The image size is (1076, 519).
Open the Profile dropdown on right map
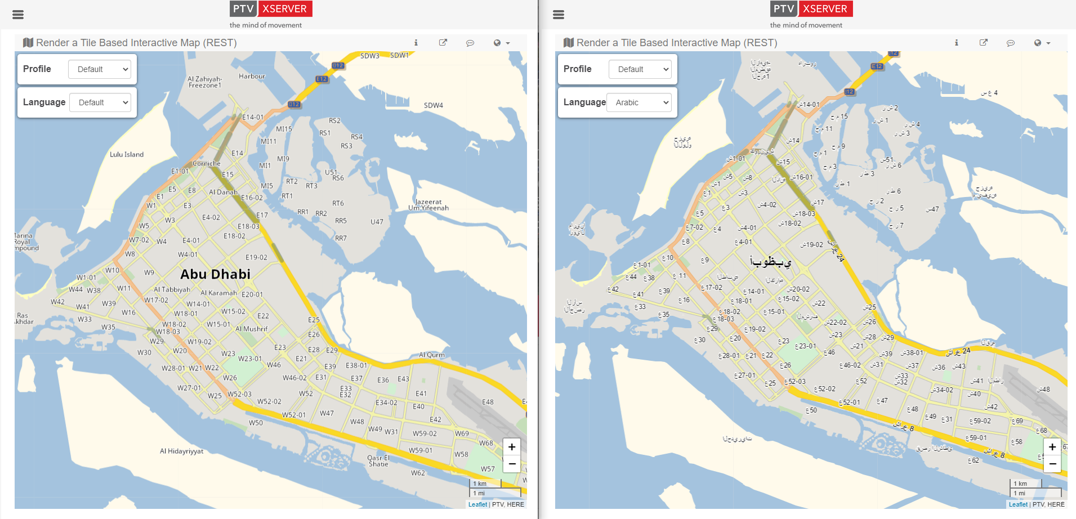(640, 69)
